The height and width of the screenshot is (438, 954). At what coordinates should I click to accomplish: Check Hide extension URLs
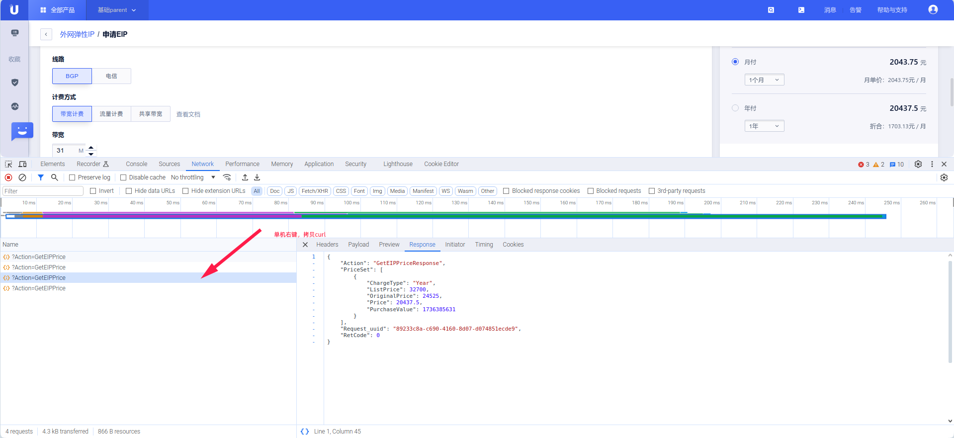185,191
